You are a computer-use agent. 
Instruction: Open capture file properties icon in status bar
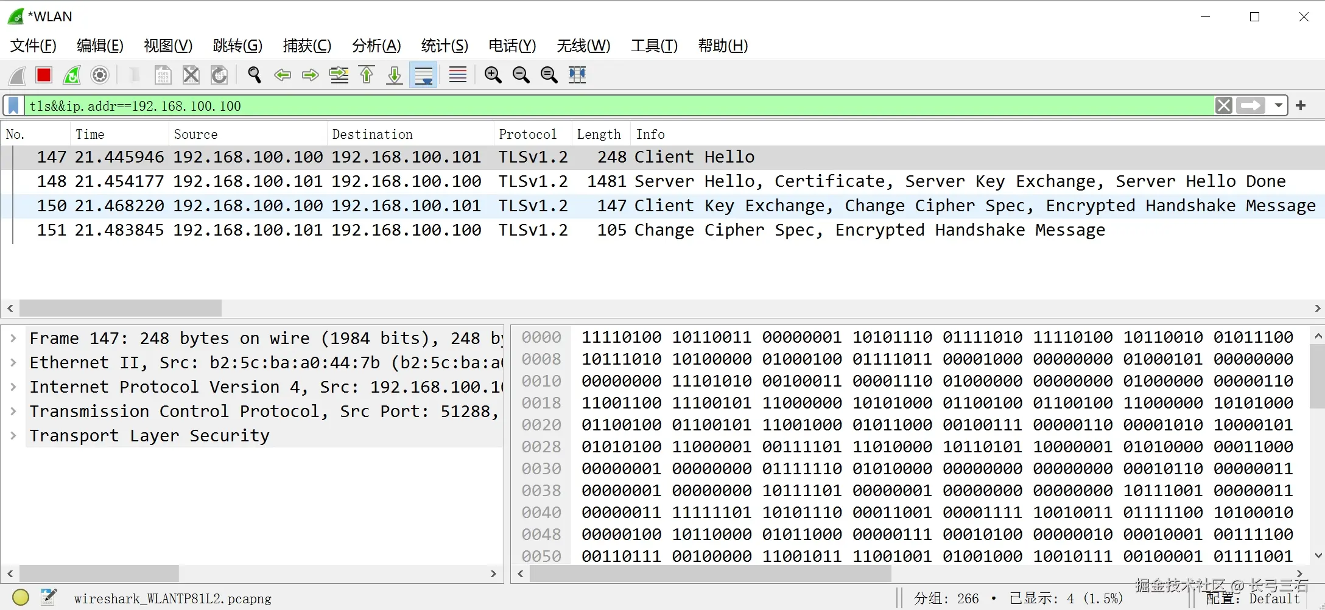(x=49, y=597)
